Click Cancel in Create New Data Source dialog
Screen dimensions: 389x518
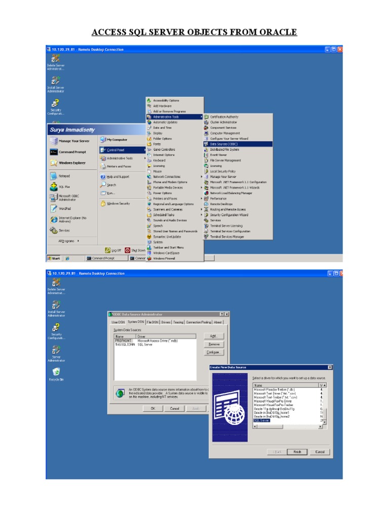[320, 452]
